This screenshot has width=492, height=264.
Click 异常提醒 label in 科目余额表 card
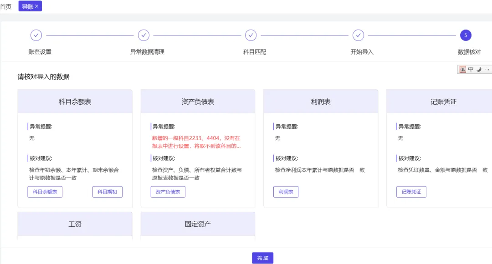pyautogui.click(x=41, y=127)
